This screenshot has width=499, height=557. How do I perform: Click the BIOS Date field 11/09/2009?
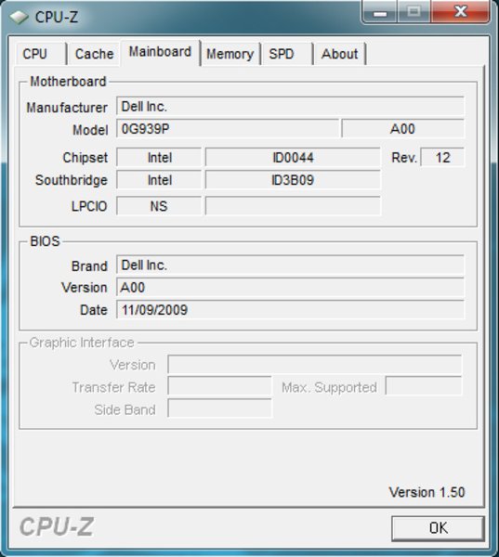[x=290, y=310]
